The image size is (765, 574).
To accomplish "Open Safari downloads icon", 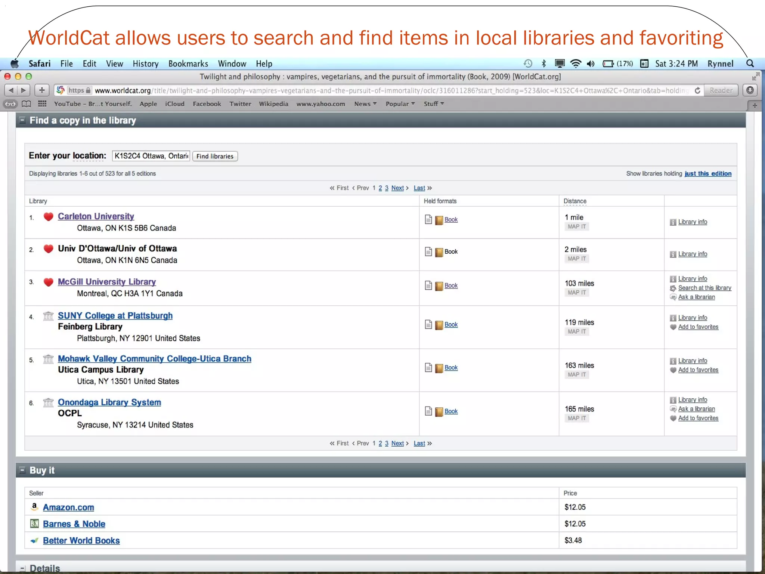I will (750, 90).
